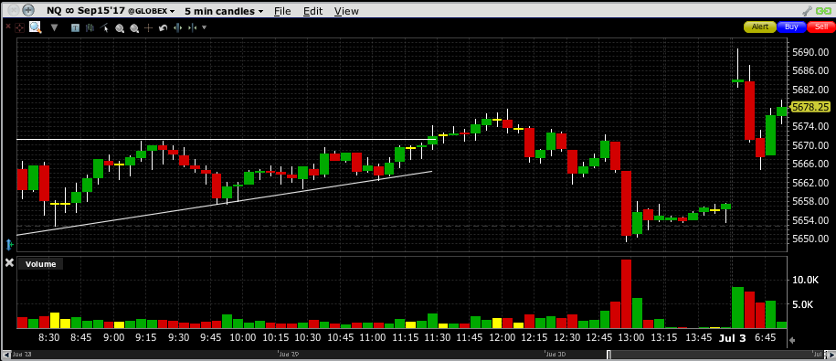Click the 8:30 time axis label

pos(49,338)
